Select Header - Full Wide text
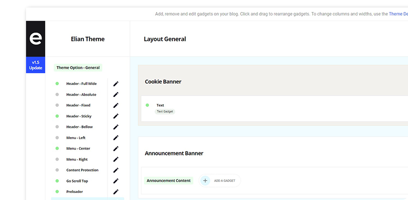Screen dimensions: 408x200 (81, 83)
